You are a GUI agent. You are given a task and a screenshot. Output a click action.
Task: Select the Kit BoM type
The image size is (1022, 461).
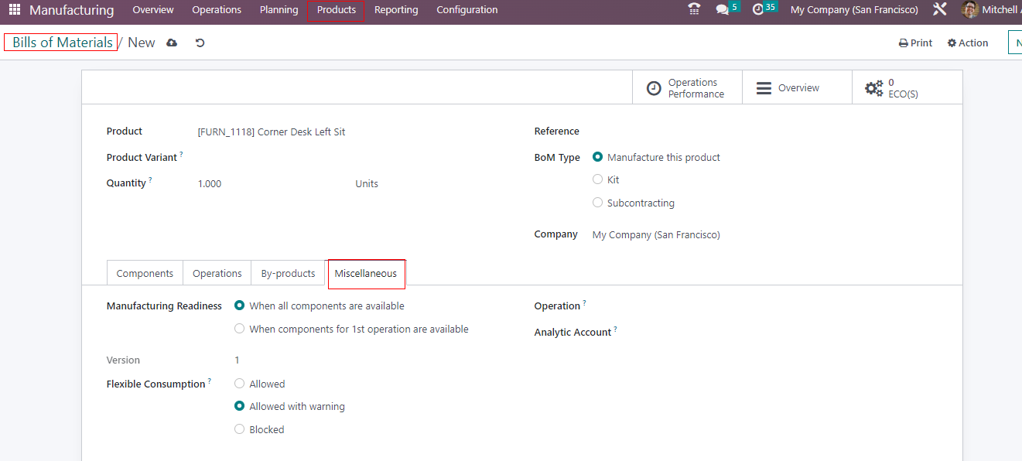(597, 179)
